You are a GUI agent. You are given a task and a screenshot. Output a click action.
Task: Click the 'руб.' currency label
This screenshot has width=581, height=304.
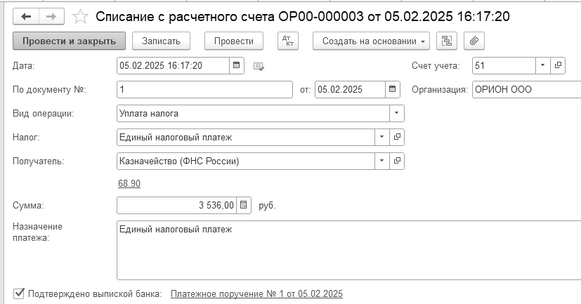(267, 206)
